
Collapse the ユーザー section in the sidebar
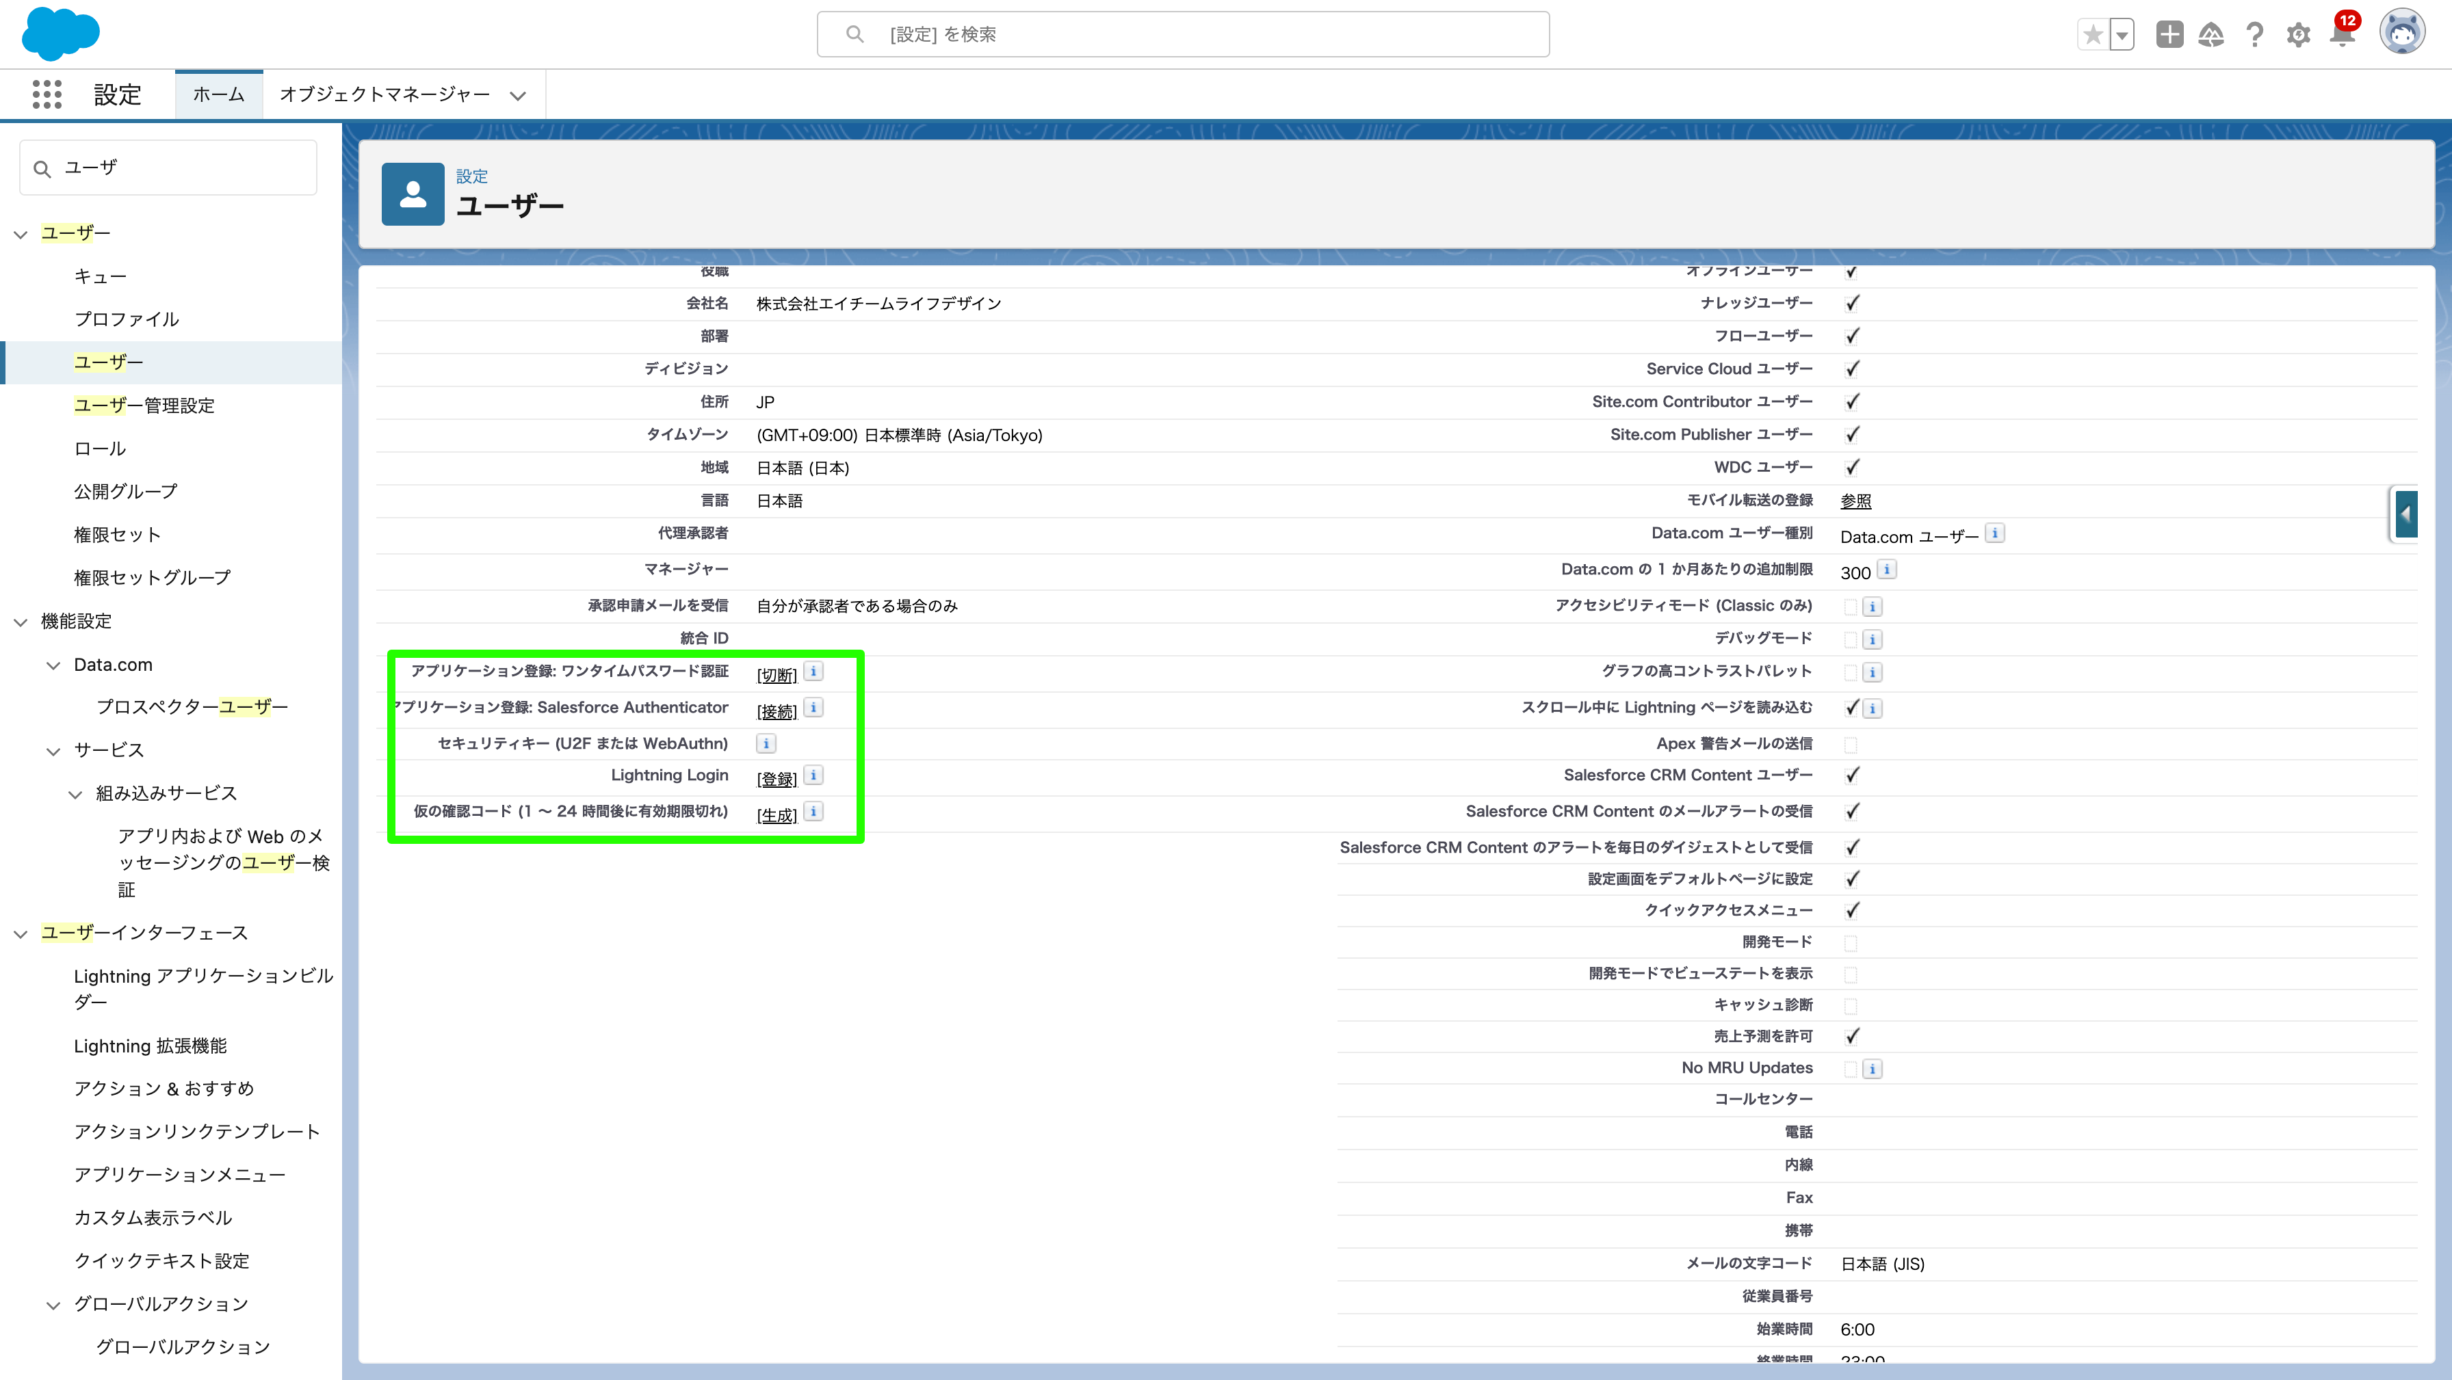[x=20, y=233]
